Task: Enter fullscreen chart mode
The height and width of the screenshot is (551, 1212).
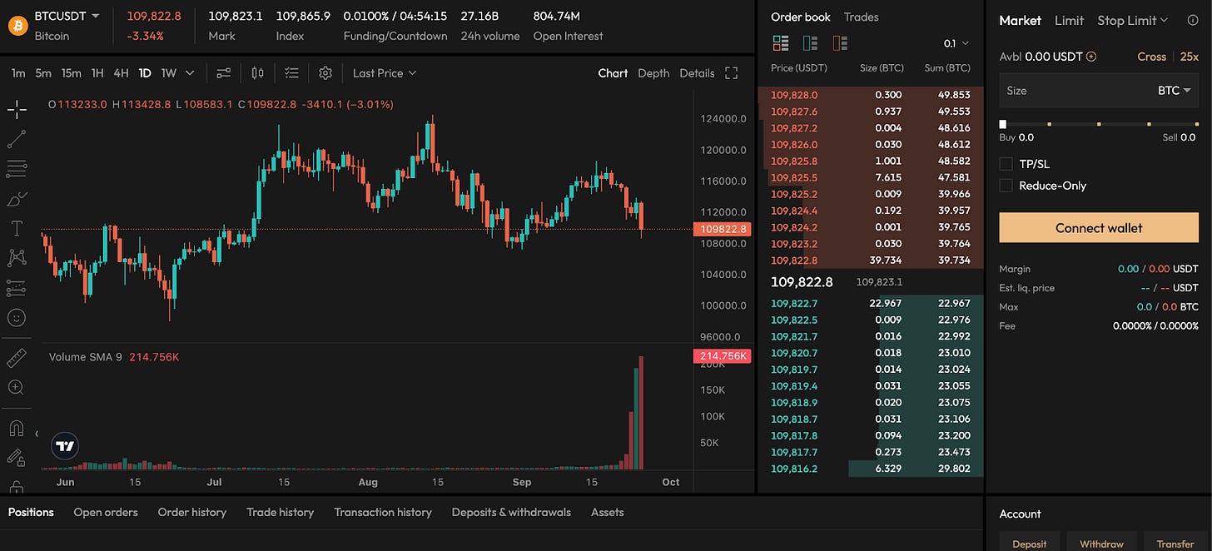Action: click(732, 73)
